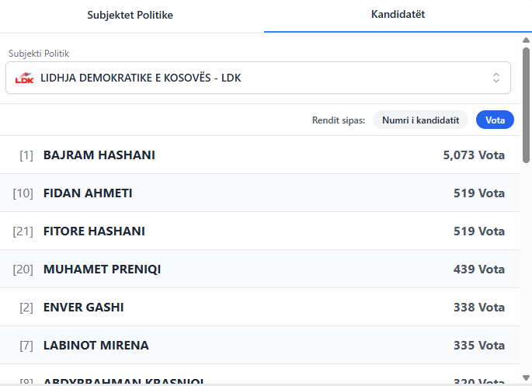Click the Rendit sipas label
This screenshot has width=532, height=386.
(338, 120)
